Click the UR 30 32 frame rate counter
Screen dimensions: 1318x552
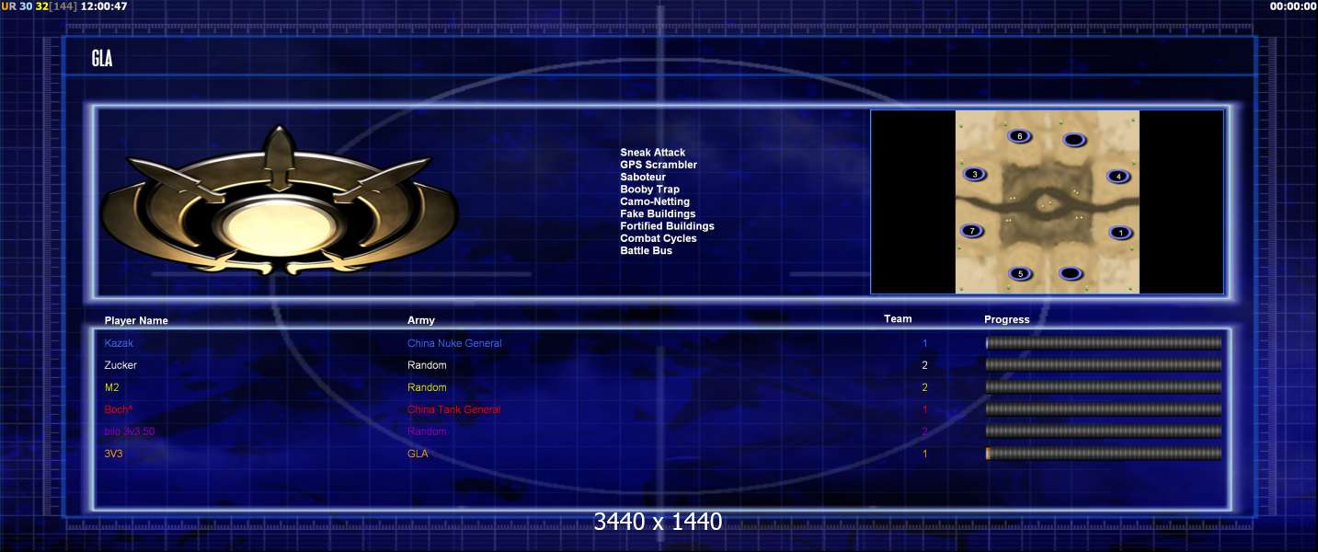coord(39,6)
